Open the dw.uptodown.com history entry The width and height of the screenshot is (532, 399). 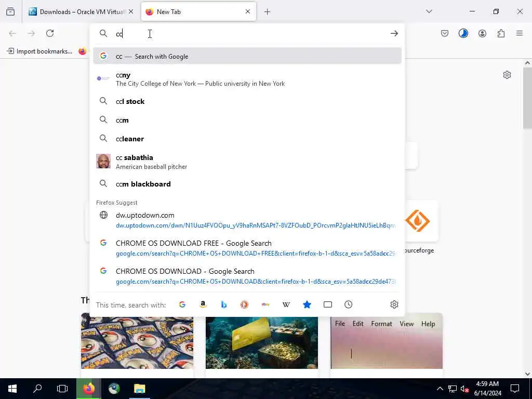click(247, 220)
